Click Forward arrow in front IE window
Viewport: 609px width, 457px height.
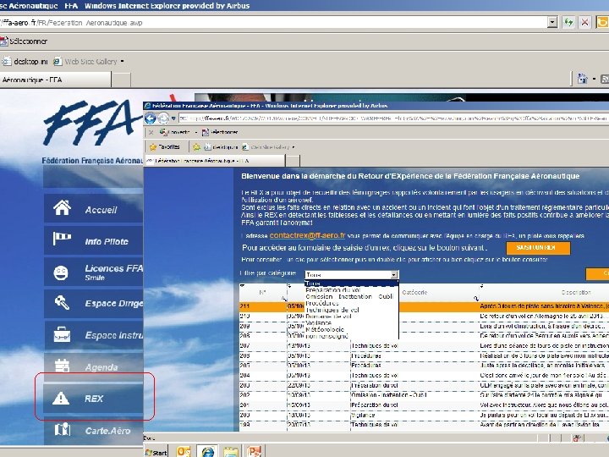[x=163, y=118]
